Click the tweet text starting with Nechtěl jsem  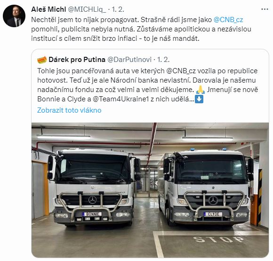tap(141, 29)
